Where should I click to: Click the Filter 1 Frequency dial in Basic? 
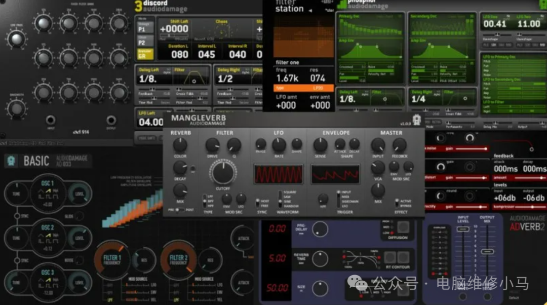point(111,260)
